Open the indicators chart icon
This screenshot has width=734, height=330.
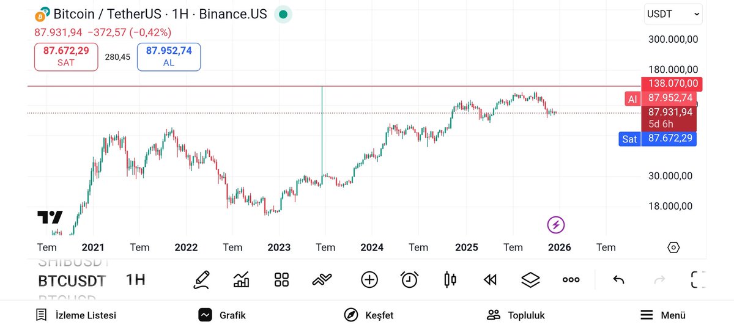click(x=242, y=280)
